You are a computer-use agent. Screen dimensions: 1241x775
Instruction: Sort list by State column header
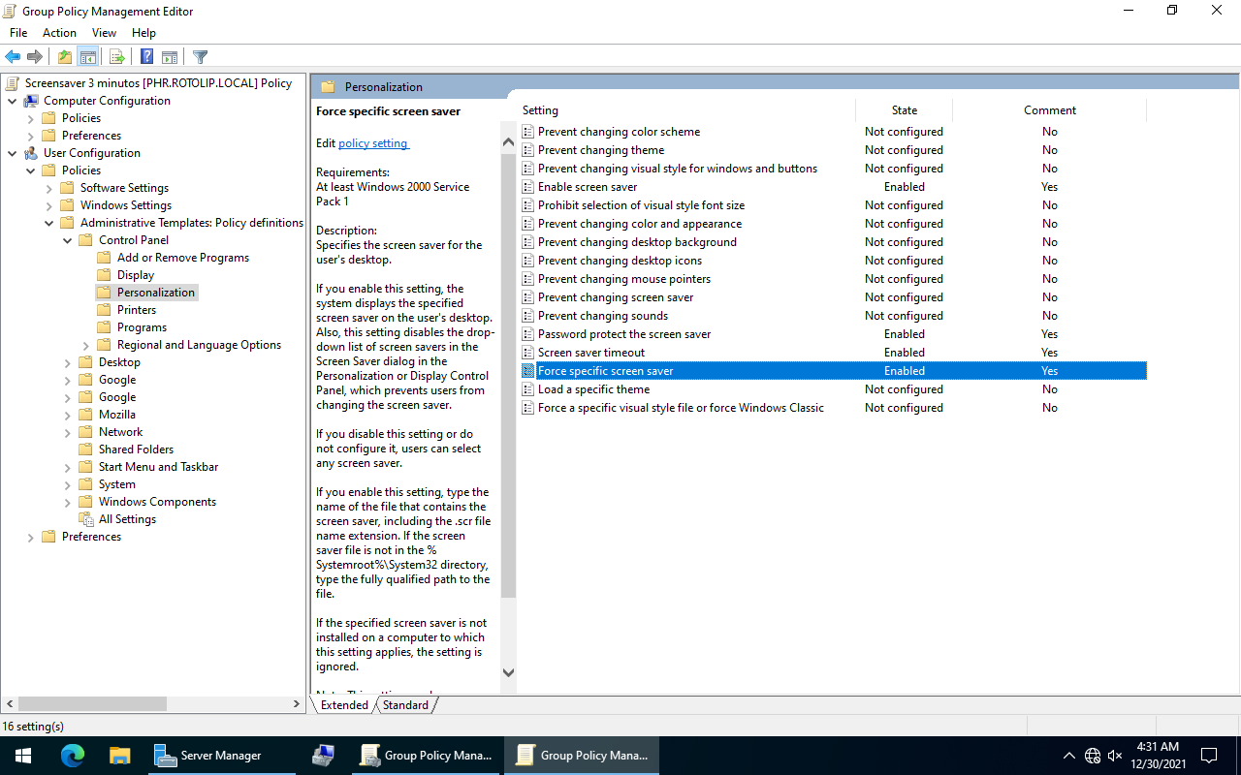(x=904, y=110)
